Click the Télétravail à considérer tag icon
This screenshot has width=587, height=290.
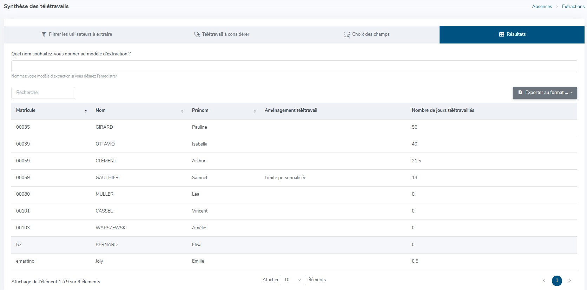197,34
